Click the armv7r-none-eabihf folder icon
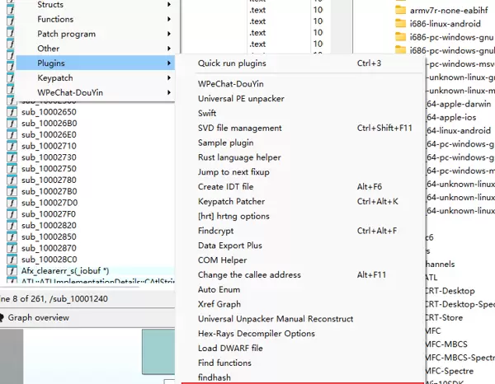 pyautogui.click(x=402, y=10)
